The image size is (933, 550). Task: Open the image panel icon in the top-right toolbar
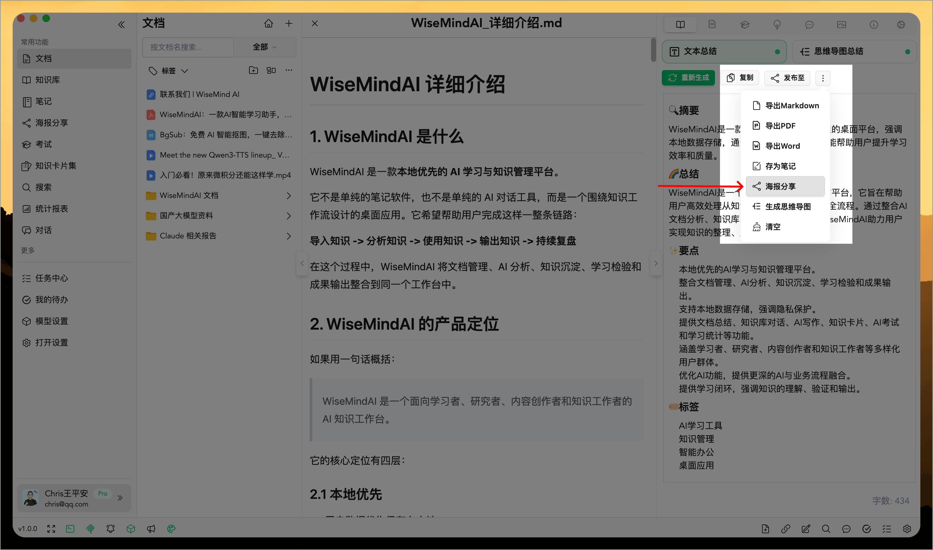(842, 24)
